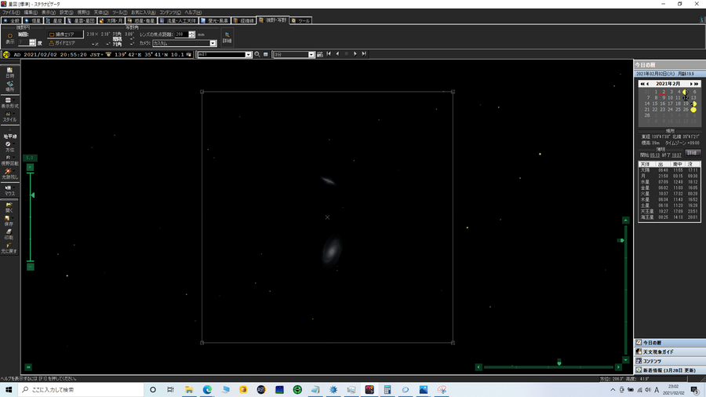Click the bottom horizontal azimuth slider handle

click(559, 362)
